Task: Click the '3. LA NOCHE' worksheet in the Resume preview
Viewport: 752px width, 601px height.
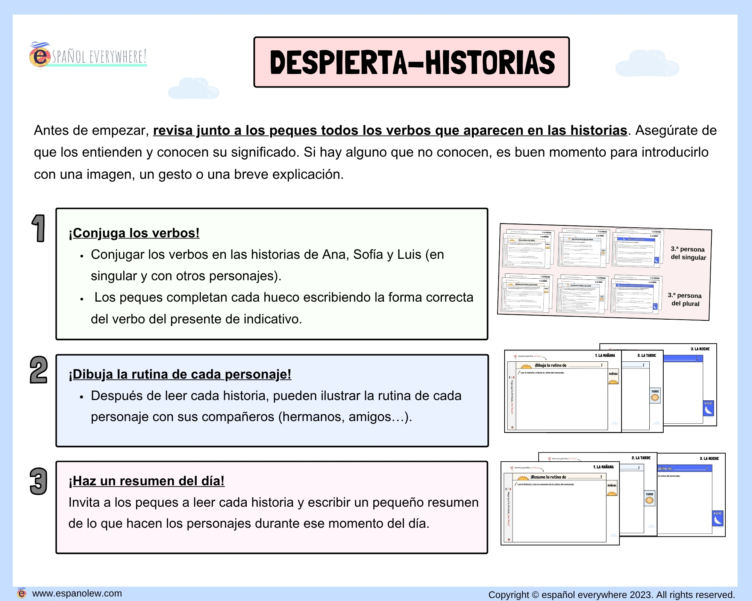Action: [691, 495]
